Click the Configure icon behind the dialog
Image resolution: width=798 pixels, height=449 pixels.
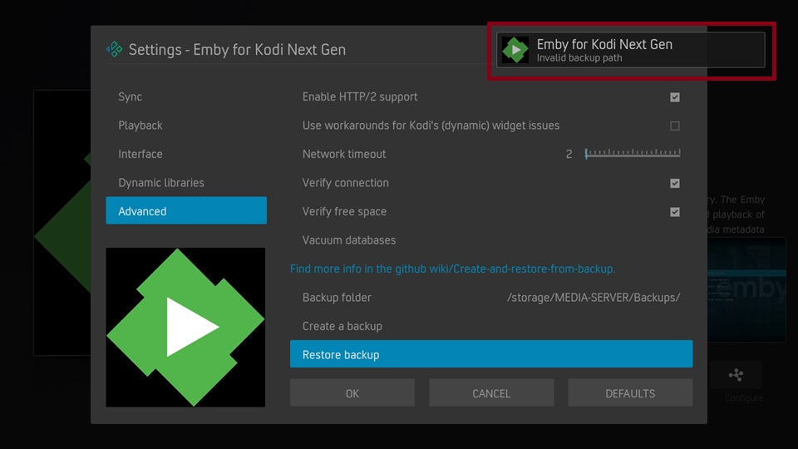pos(736,377)
